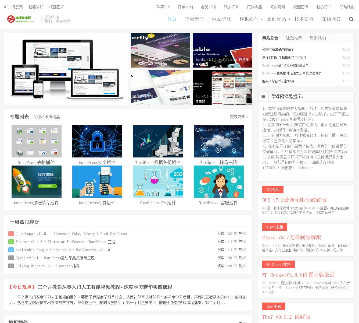This screenshot has height=323, width=359.
Task: Open the Yobazar v1.0.3 ranking entry
Action: pyautogui.click(x=66, y=242)
